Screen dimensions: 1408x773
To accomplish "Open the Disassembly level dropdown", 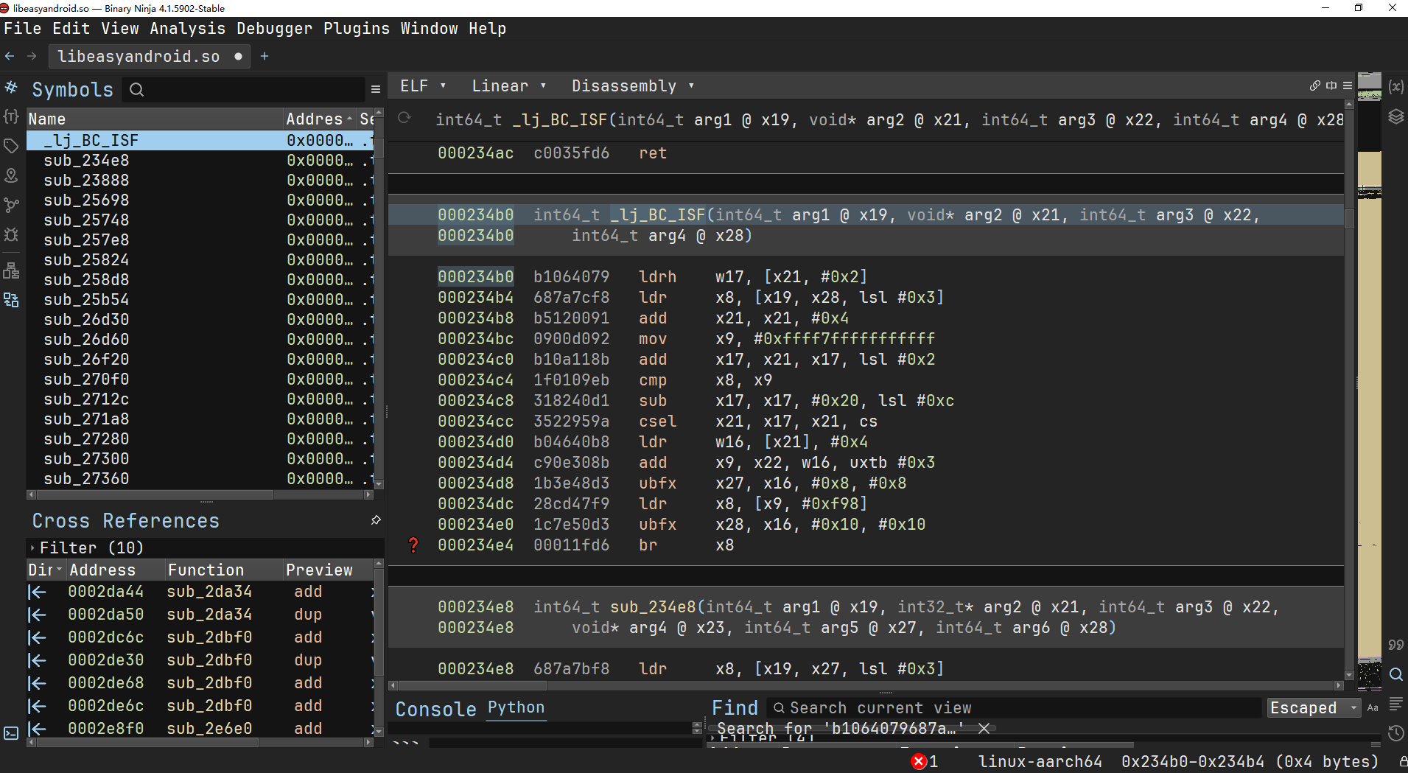I will (633, 85).
